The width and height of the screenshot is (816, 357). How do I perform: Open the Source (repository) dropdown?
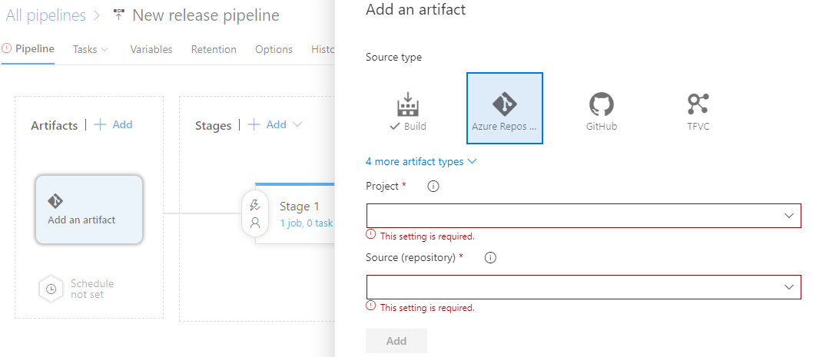(x=583, y=287)
